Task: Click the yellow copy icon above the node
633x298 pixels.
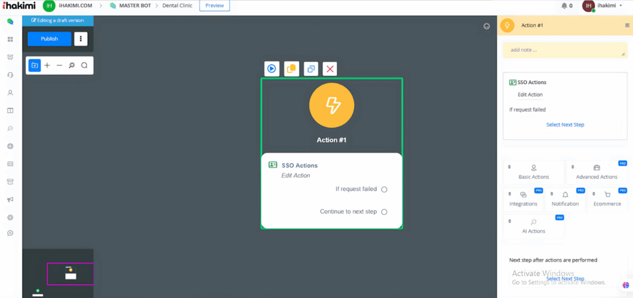Action: click(291, 69)
